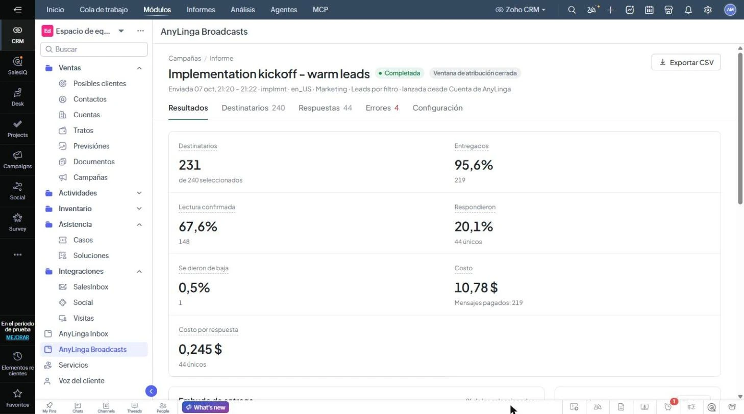
Task: Open the calendar icon in top bar
Action: (649, 10)
